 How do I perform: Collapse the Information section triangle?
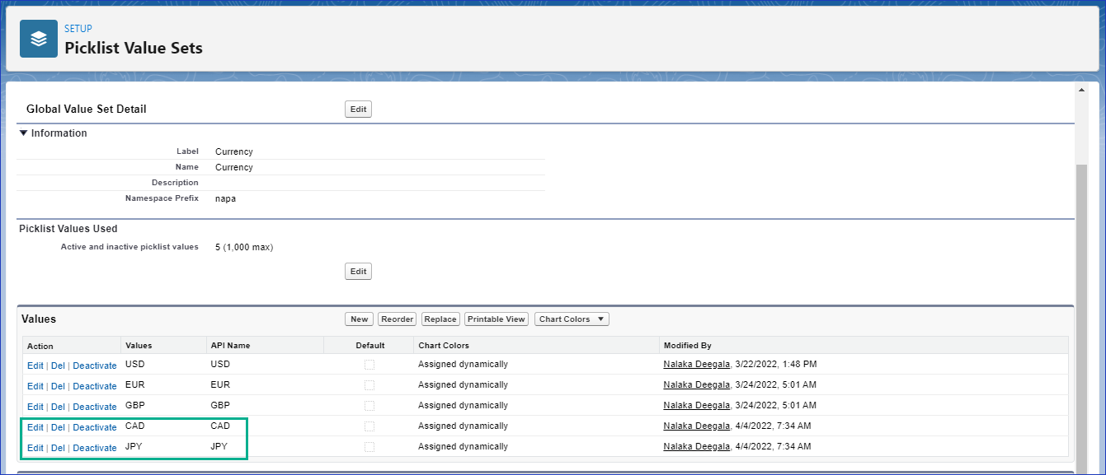(24, 133)
